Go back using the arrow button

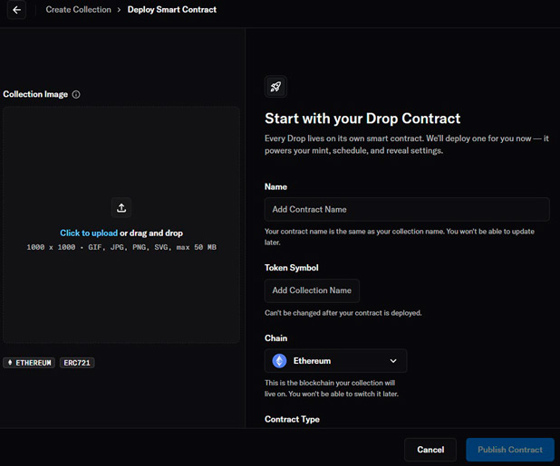click(x=16, y=10)
